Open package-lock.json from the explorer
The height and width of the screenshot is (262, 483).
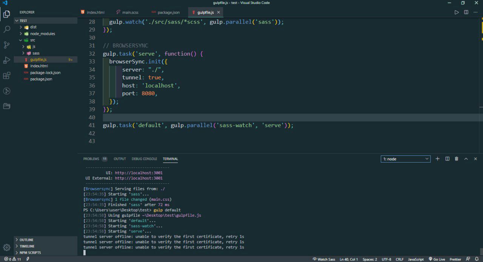click(46, 73)
